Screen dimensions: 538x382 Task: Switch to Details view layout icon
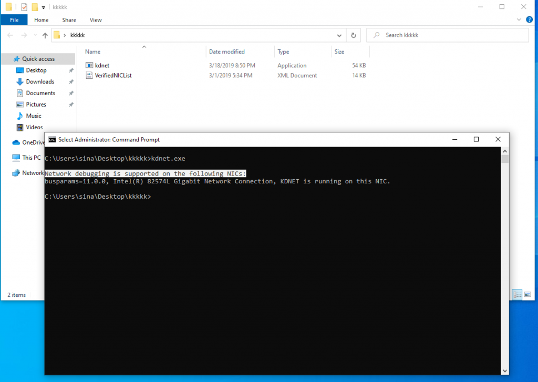pos(517,294)
